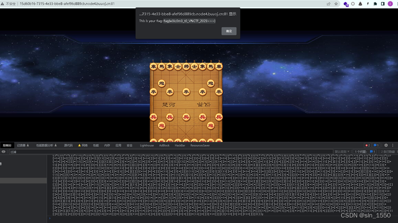Open the purple profile avatar
The width and height of the screenshot is (398, 223).
[390, 4]
